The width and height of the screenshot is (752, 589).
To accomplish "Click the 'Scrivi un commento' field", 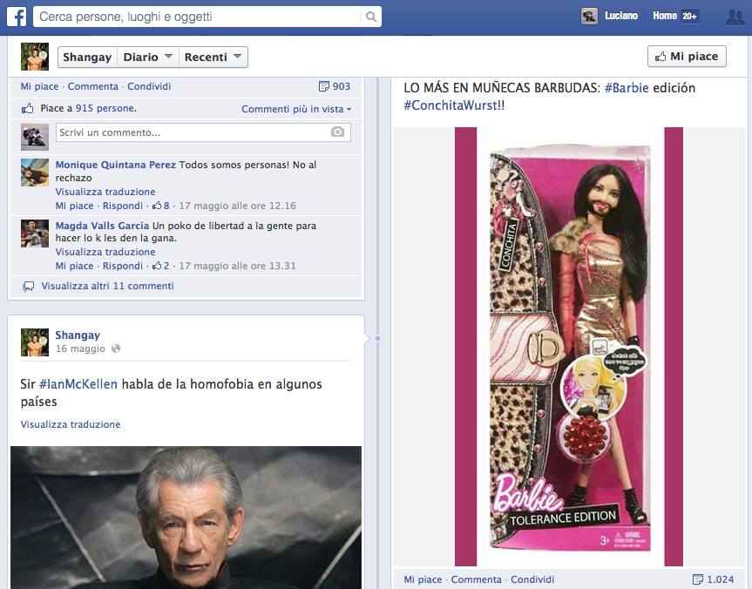I will tap(192, 132).
